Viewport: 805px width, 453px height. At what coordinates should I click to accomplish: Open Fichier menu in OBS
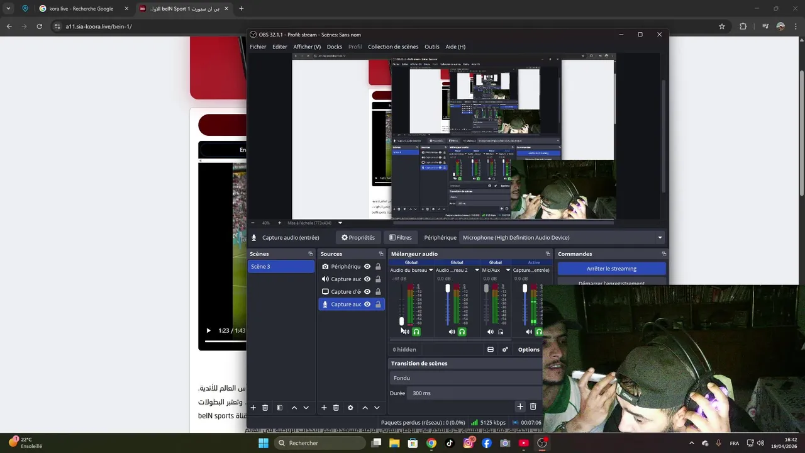click(258, 47)
